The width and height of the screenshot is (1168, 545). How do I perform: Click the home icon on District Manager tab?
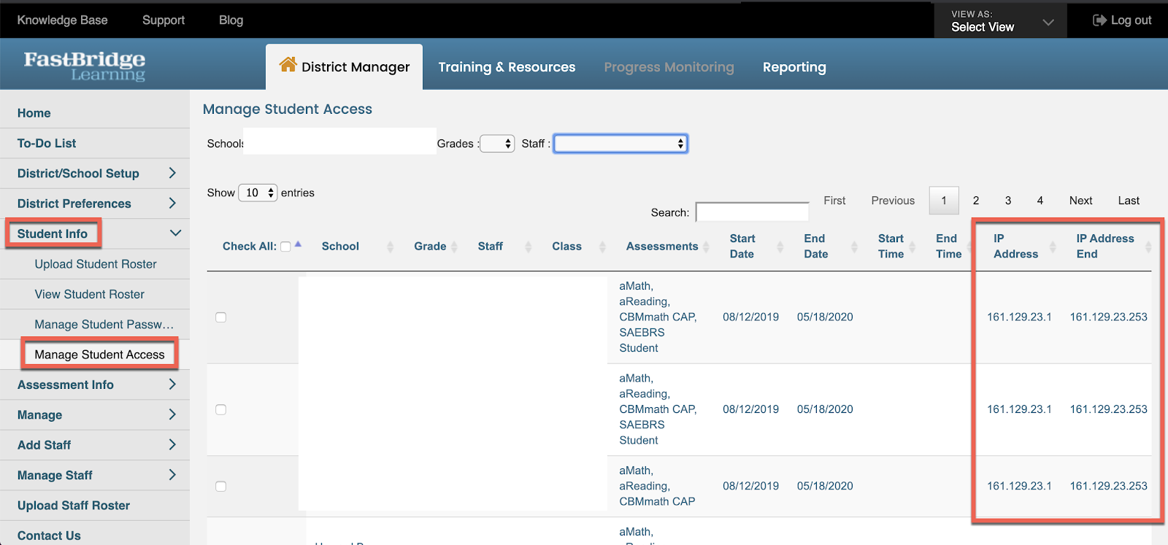tap(288, 65)
